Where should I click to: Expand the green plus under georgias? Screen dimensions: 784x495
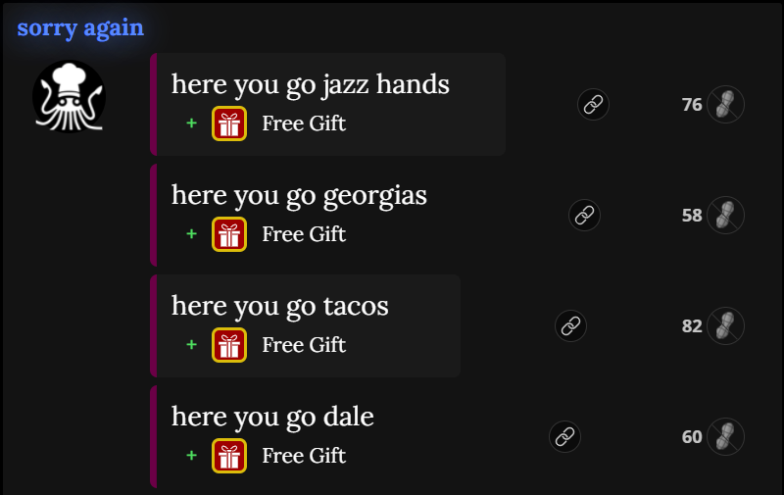coord(191,233)
